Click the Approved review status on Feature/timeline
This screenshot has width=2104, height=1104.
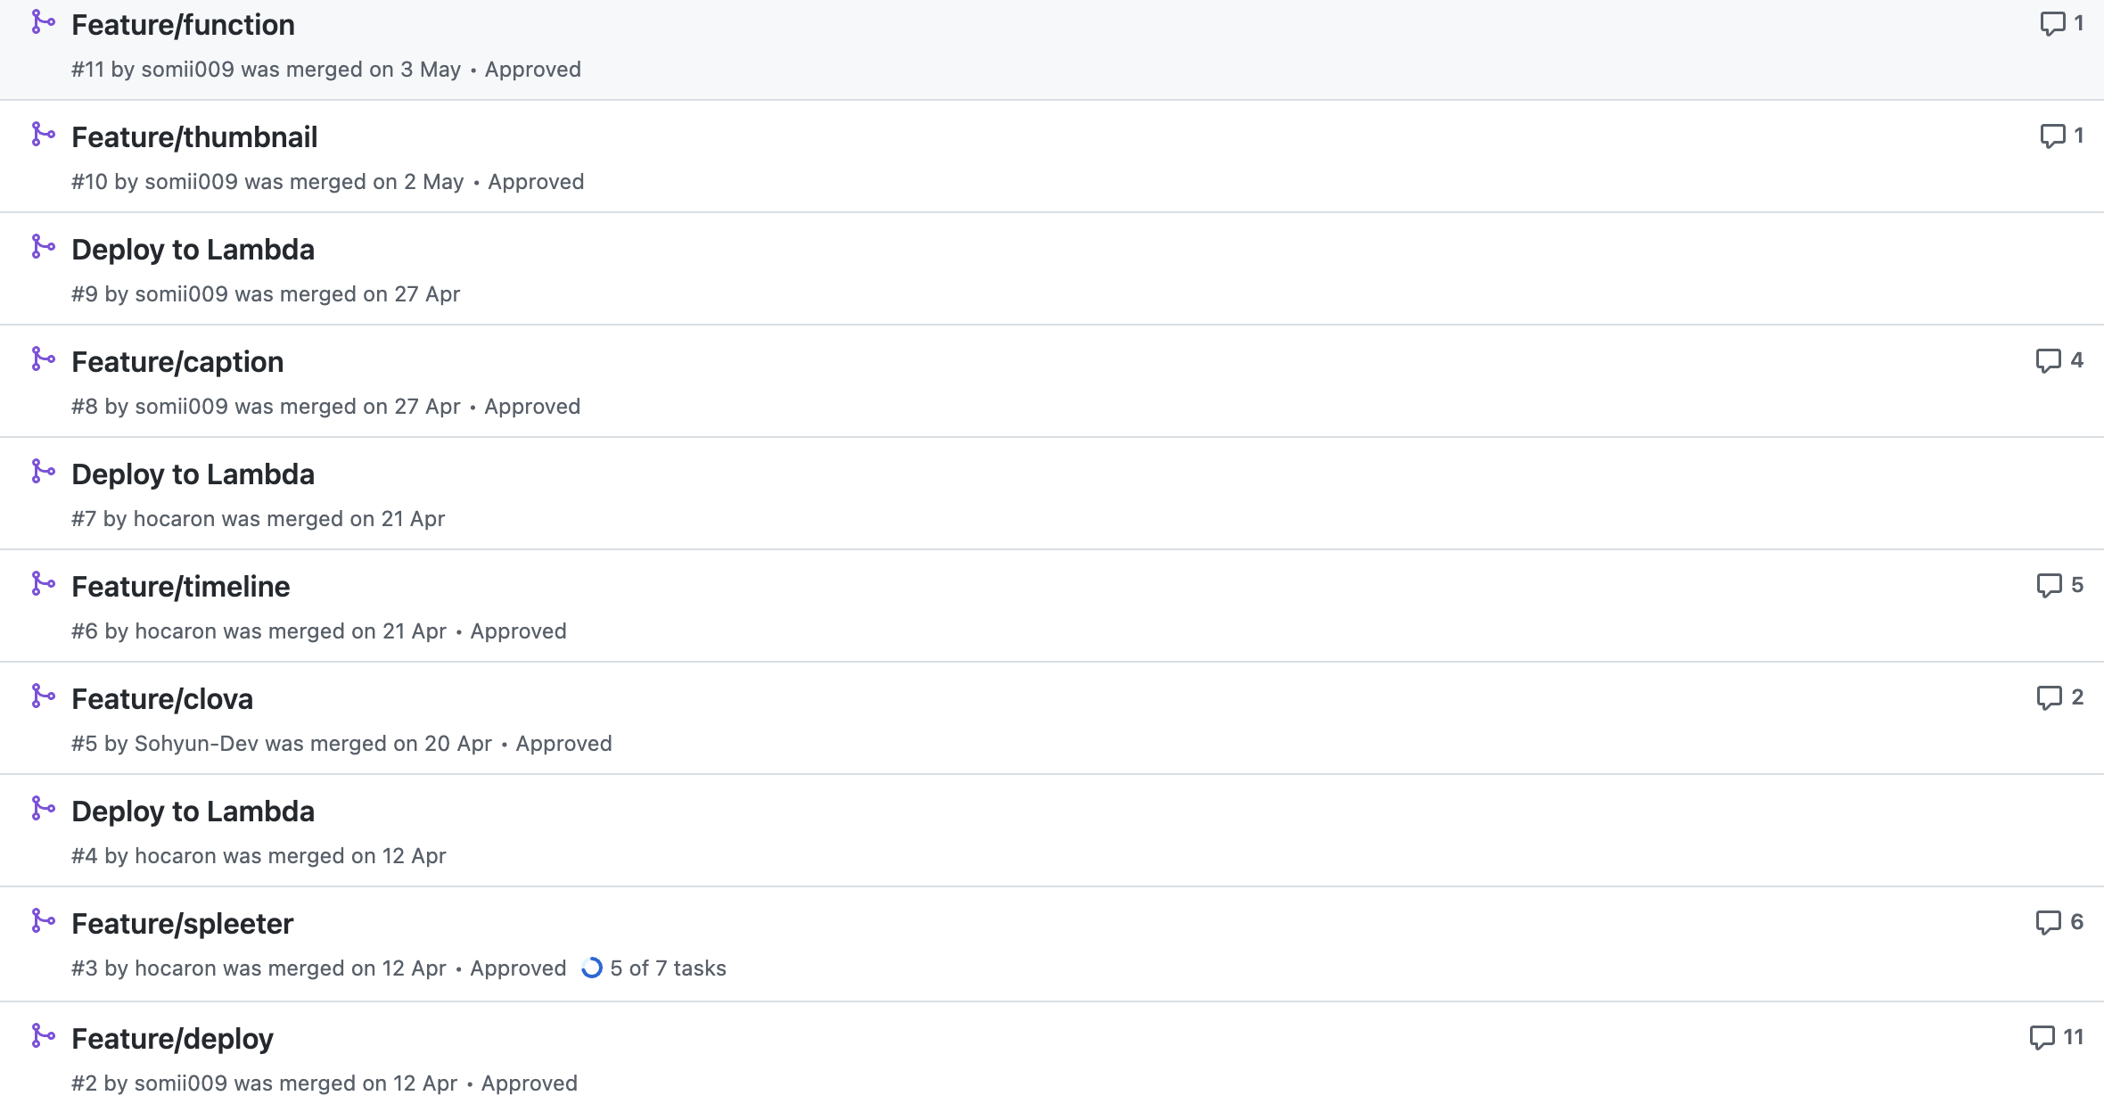pyautogui.click(x=518, y=631)
